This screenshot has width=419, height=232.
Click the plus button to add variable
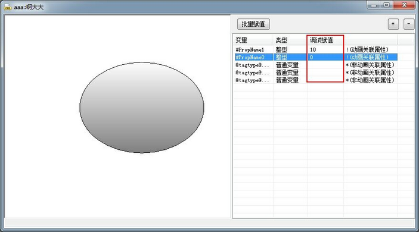(x=393, y=24)
